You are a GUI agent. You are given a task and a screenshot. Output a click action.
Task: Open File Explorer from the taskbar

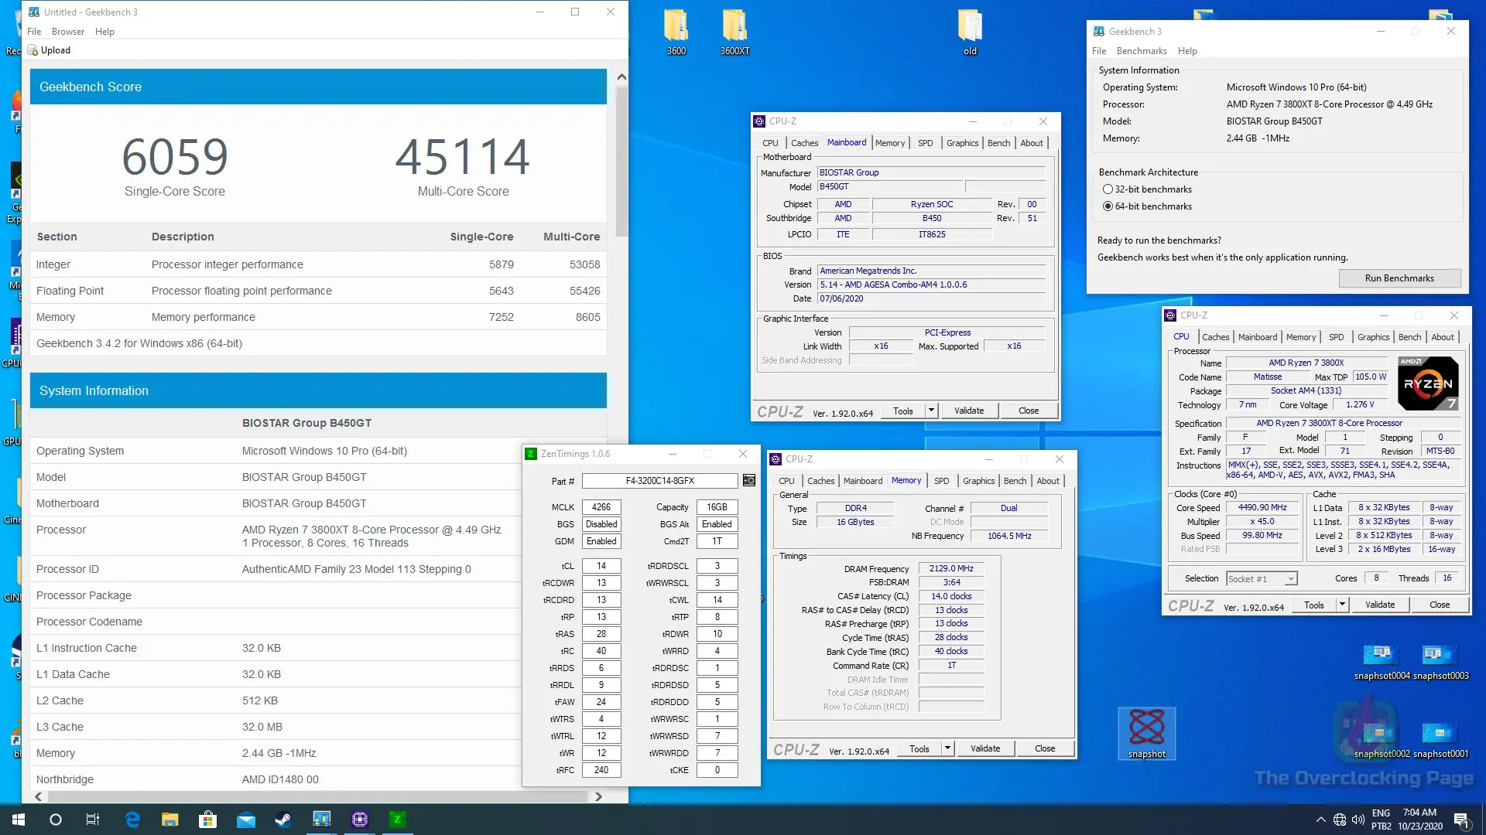coord(170,820)
